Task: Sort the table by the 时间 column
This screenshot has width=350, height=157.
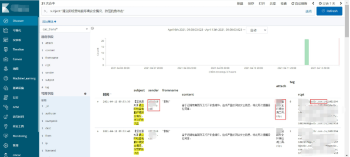Action: [x=107, y=95]
